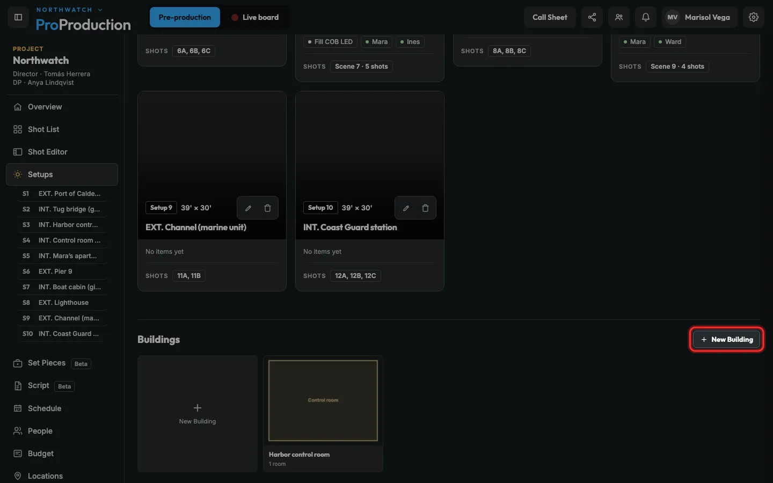Select S6 EXT. Pier 9 setup

pos(62,272)
